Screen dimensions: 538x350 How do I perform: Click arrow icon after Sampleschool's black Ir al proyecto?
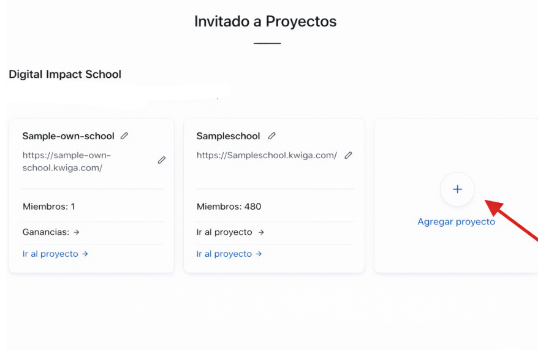pos(261,232)
